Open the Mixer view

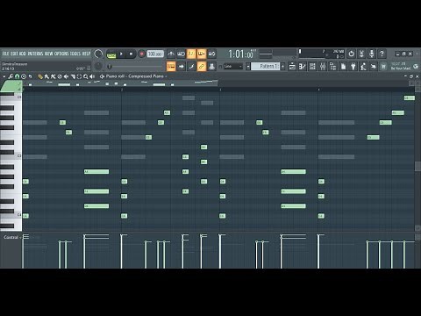(323, 67)
